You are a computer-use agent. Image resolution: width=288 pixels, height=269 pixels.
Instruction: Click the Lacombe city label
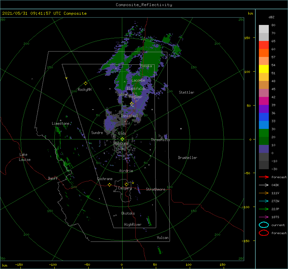pyautogui.click(x=138, y=80)
